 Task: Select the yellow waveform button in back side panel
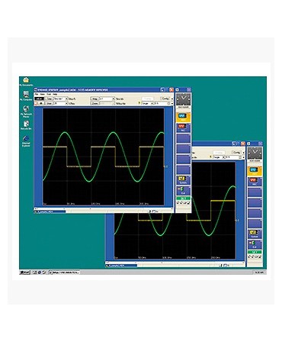click(255, 170)
